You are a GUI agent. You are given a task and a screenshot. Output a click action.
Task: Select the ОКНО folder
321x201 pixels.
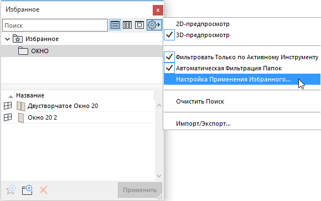(x=82, y=51)
